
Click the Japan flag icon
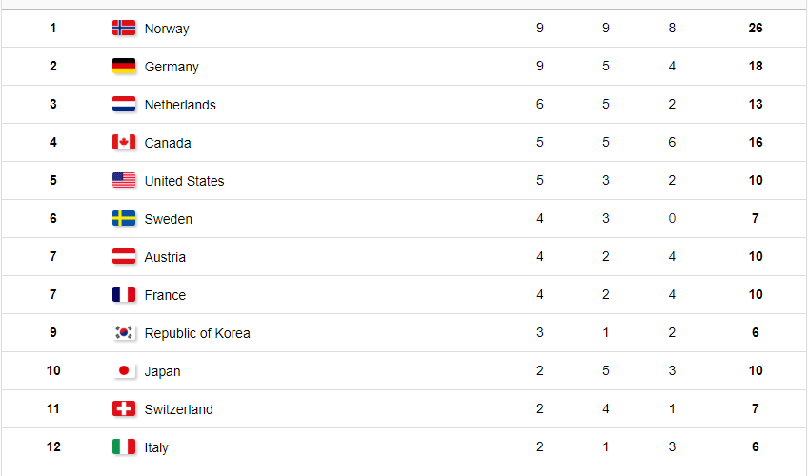pos(124,370)
